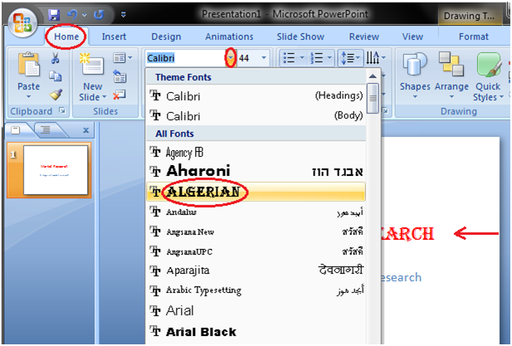Expand the font name dropdown arrow
512x346 pixels.
click(x=229, y=58)
